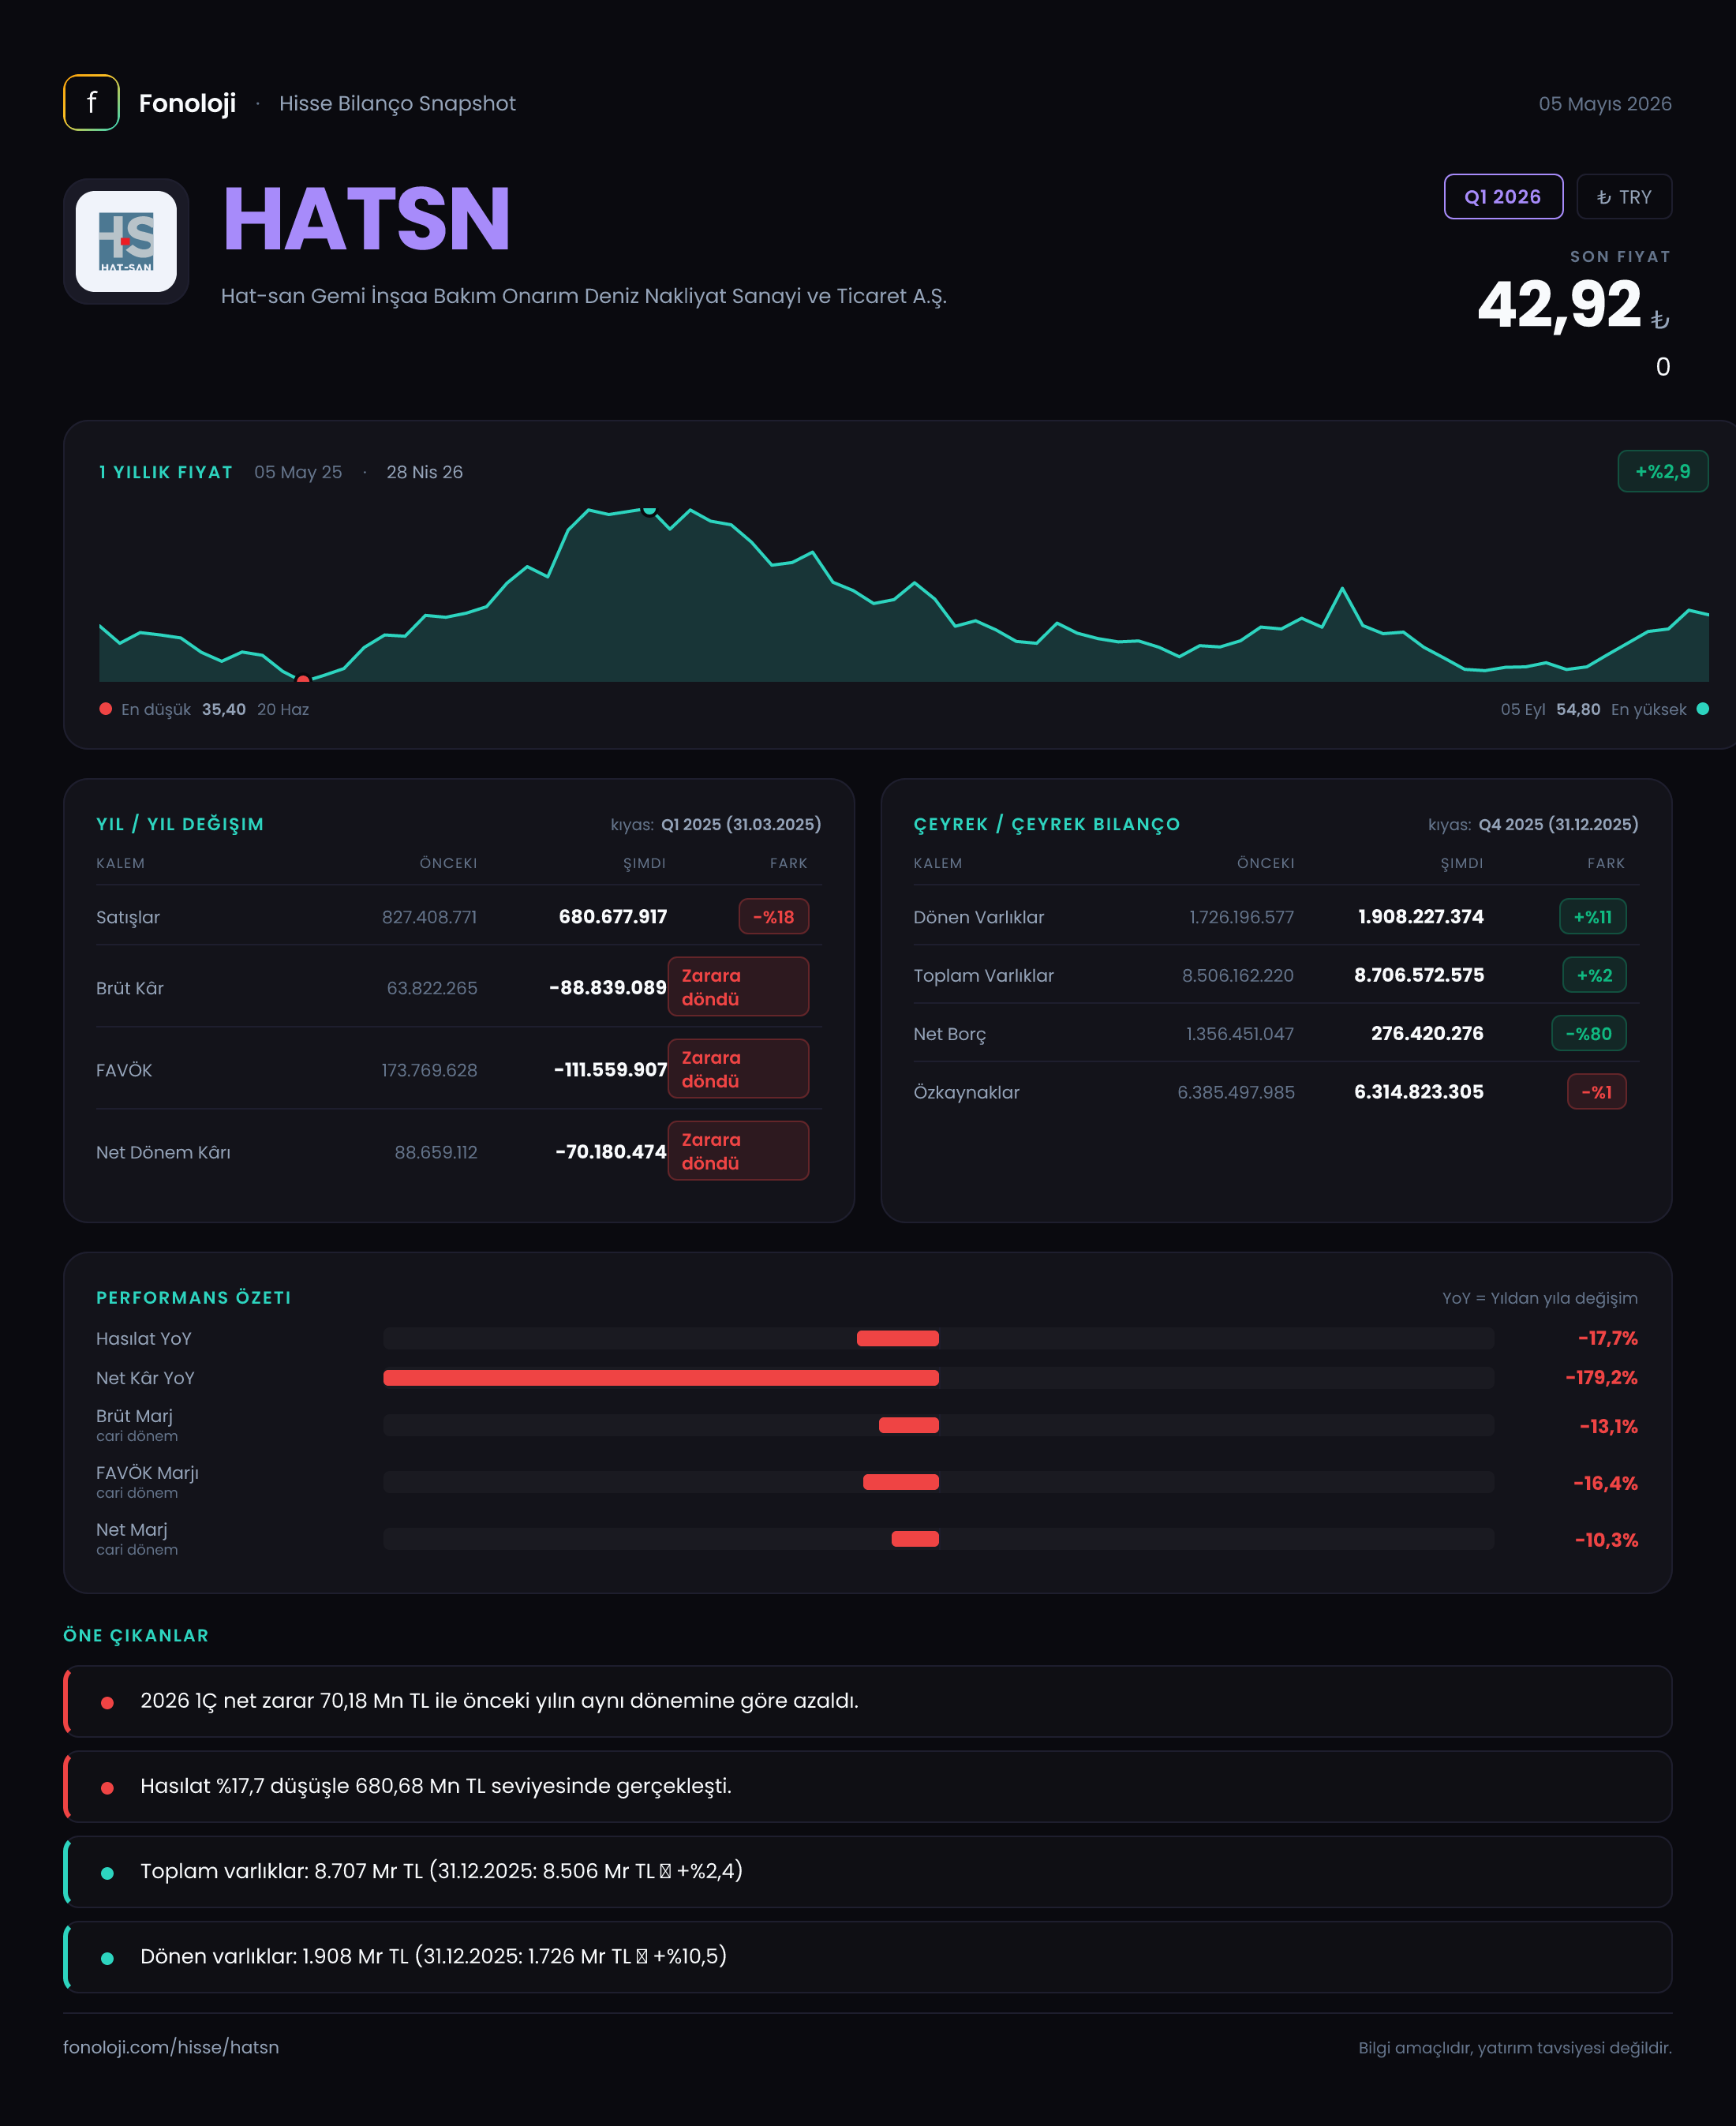Click the -%1 badge for Özkaynaklar
This screenshot has width=1736, height=2126.
pos(1596,1092)
